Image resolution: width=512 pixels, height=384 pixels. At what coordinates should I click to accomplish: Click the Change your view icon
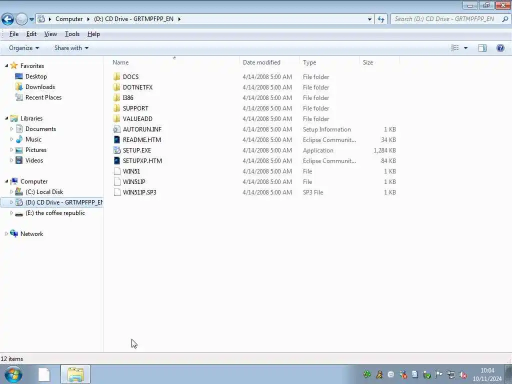(455, 48)
